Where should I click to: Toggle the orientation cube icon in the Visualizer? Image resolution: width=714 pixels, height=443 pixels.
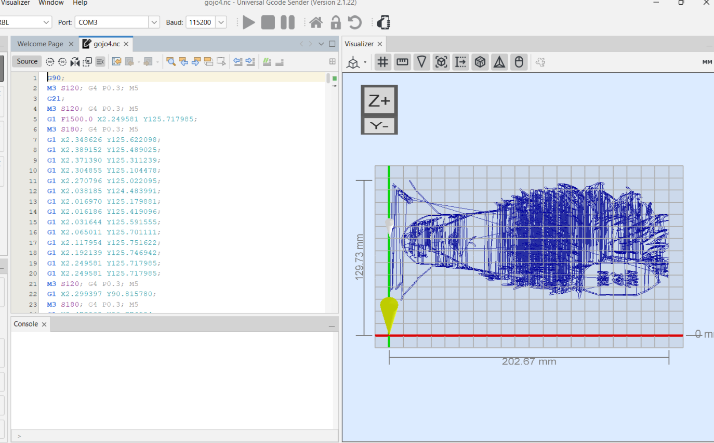(x=480, y=62)
